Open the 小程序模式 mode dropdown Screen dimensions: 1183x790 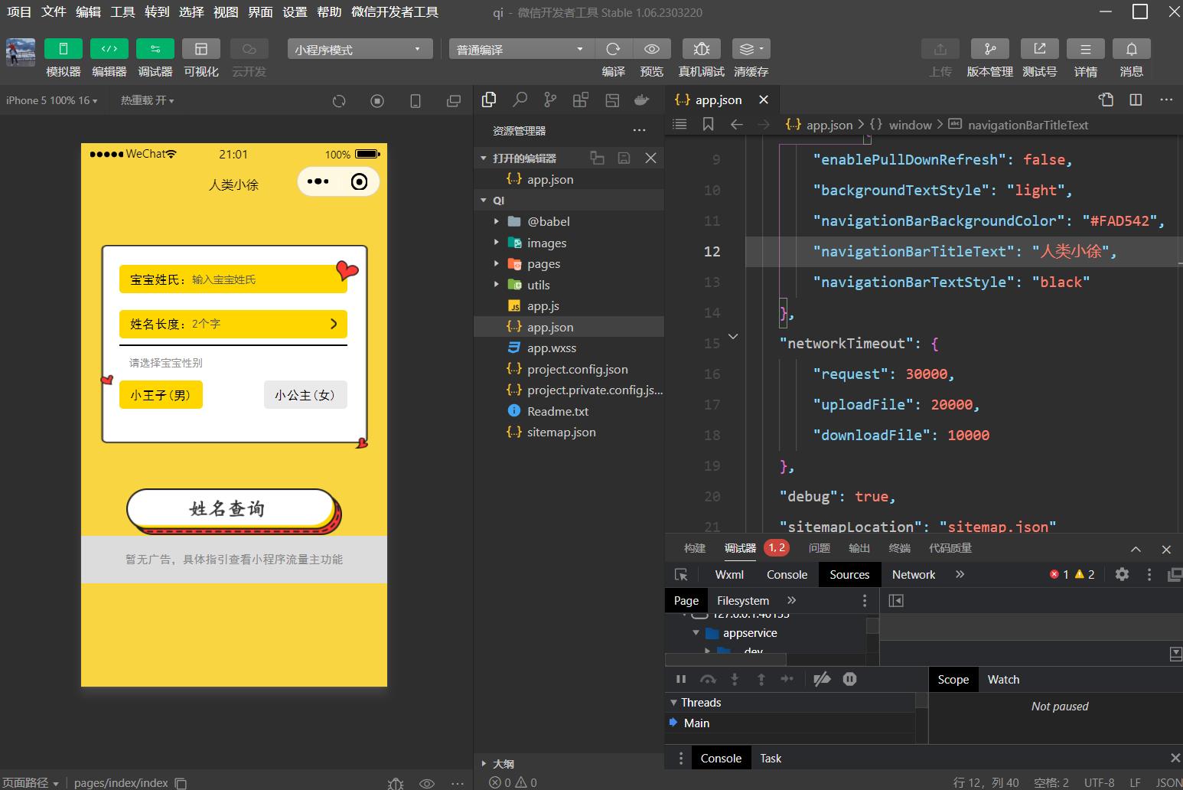[x=360, y=49]
